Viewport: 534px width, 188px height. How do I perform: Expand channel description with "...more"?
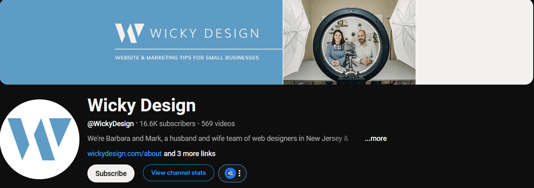[376, 139]
